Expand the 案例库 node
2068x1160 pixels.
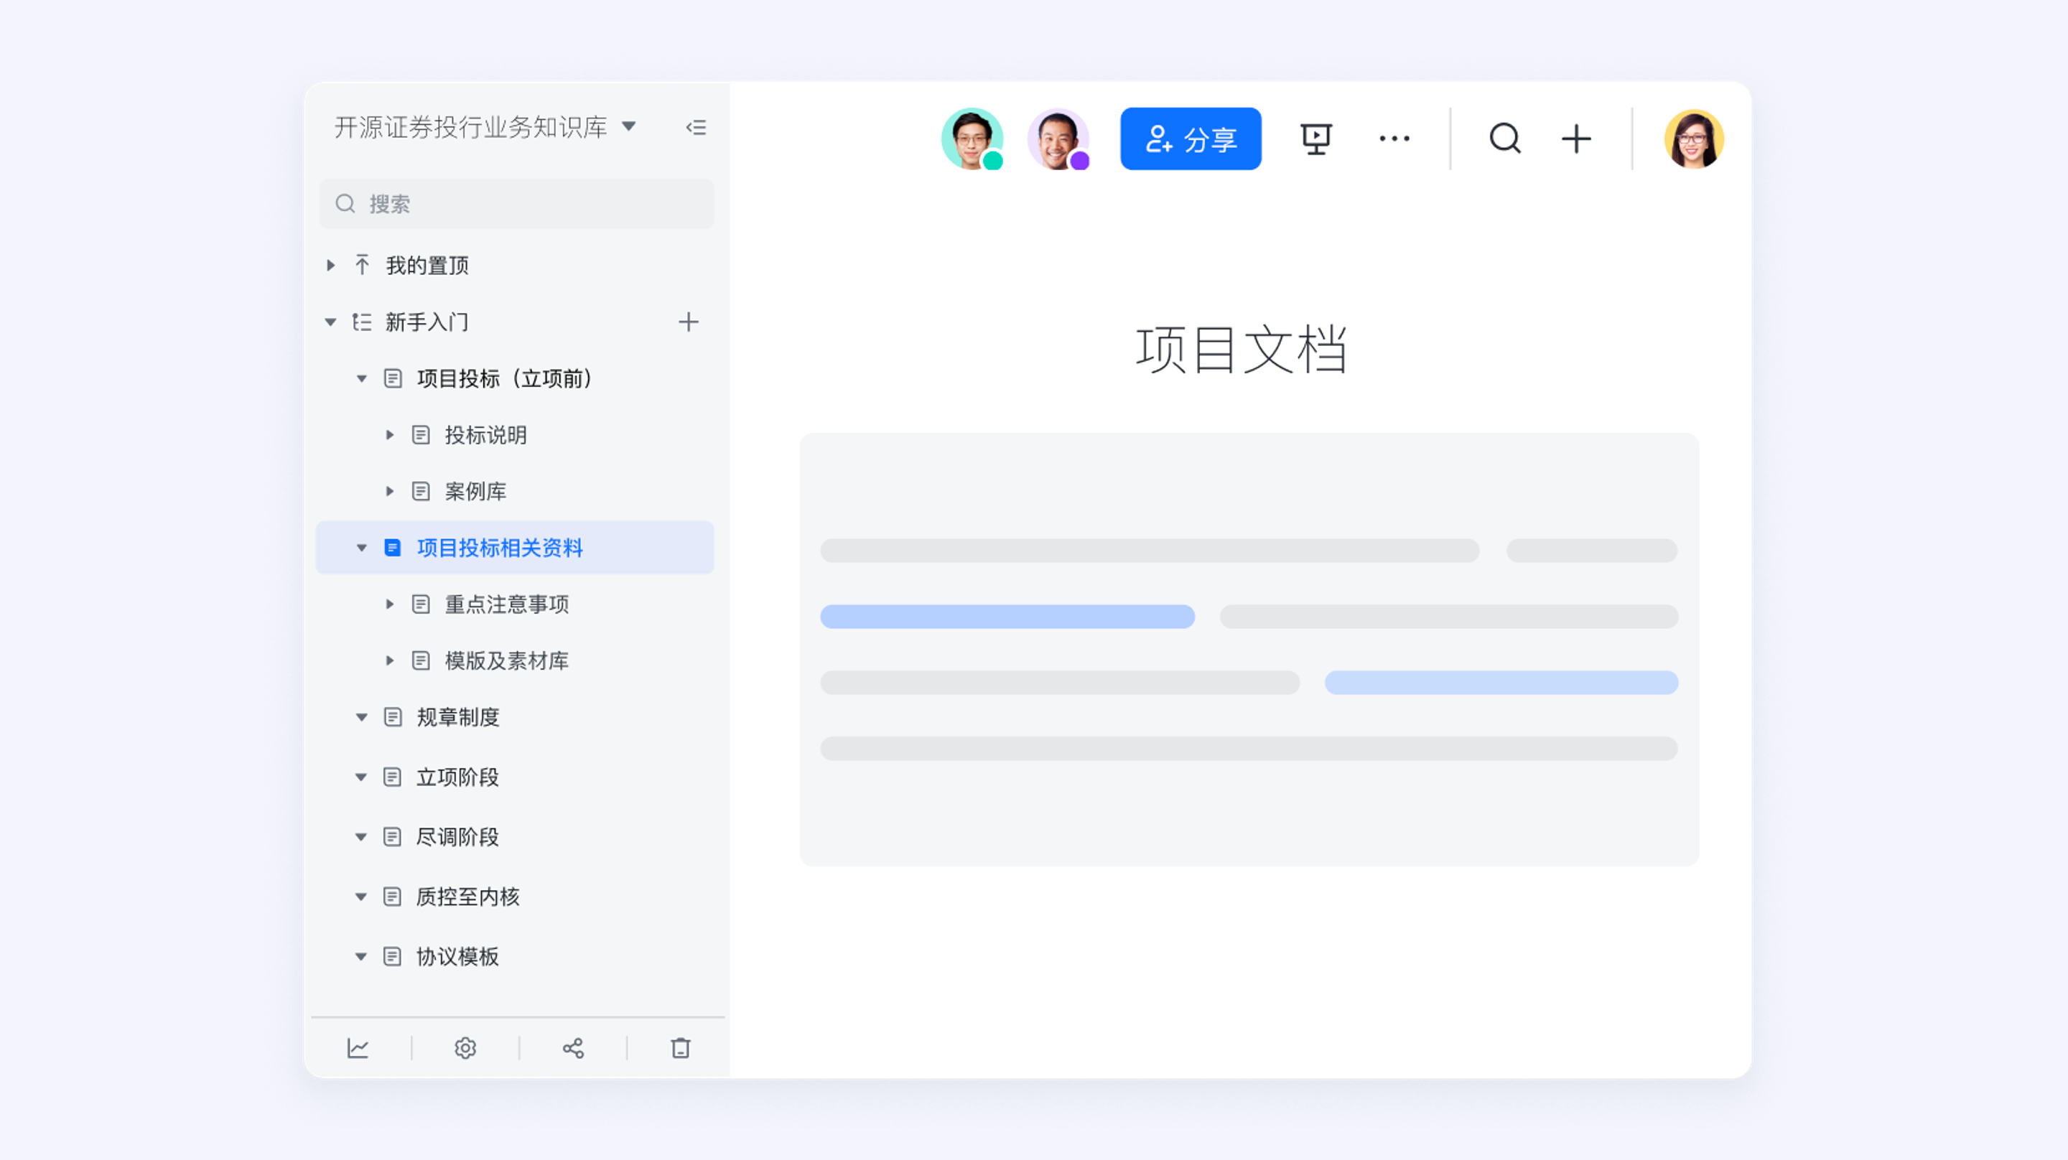(x=390, y=491)
